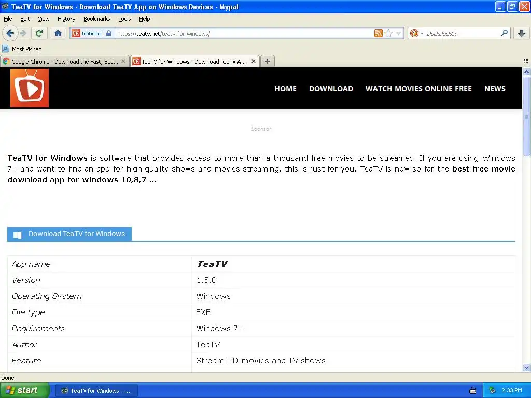Open the Bookmarks menu

click(96, 19)
